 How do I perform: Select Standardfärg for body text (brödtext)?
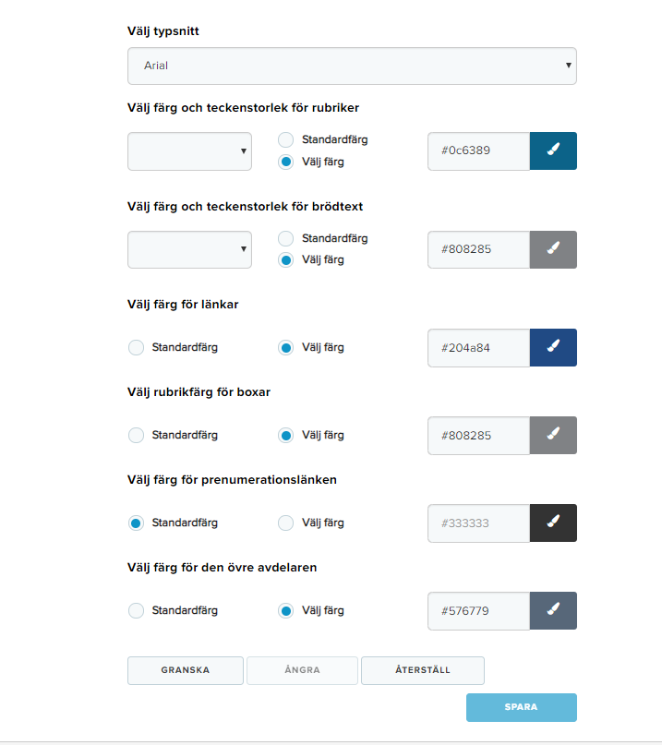click(285, 238)
